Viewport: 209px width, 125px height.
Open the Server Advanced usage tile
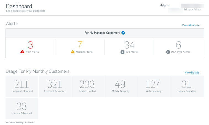click(x=22, y=108)
